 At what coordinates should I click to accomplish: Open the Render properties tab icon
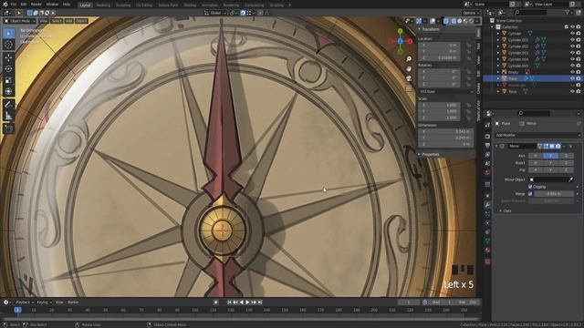(487, 137)
